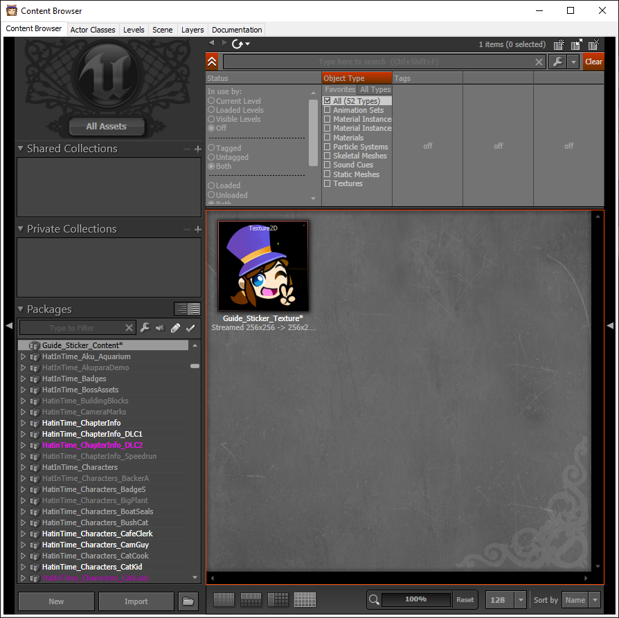Viewport: 619px width, 618px height.
Task: Open Sort by Name dropdown
Action: (595, 600)
